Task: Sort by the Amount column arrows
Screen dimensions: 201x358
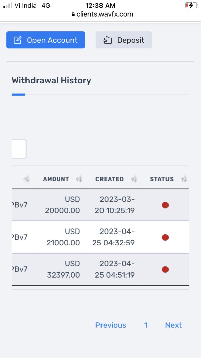Action: click(79, 179)
